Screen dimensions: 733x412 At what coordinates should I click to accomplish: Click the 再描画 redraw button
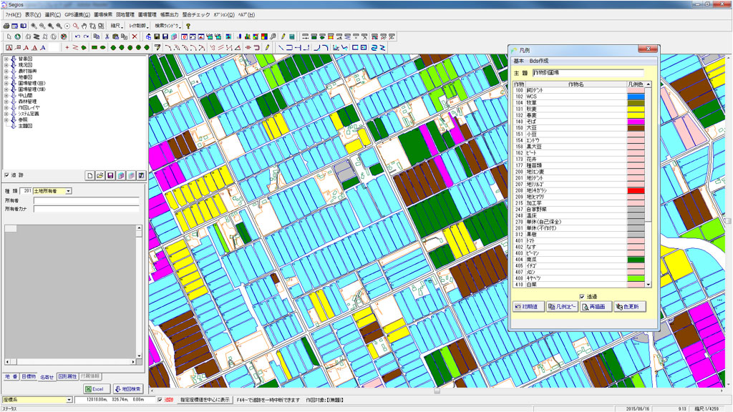click(596, 307)
